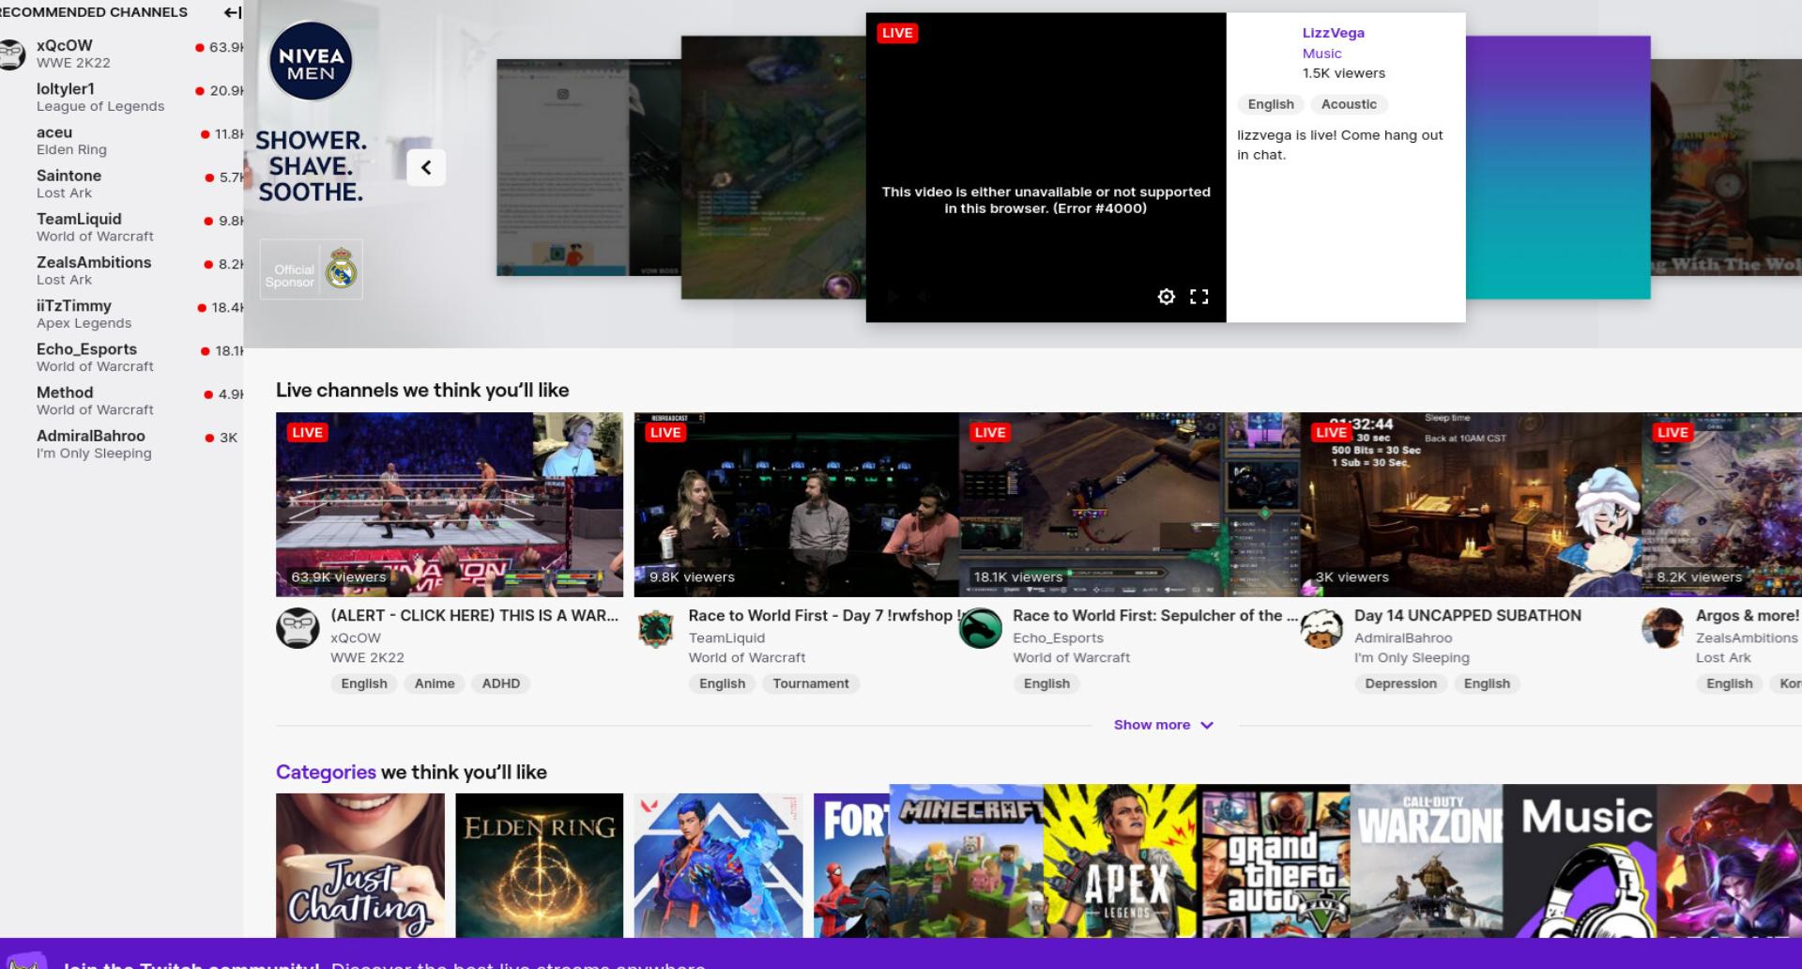
Task: Open ZealsAmbitions Lost Ark stream thumbnail
Action: pyautogui.click(x=1721, y=504)
